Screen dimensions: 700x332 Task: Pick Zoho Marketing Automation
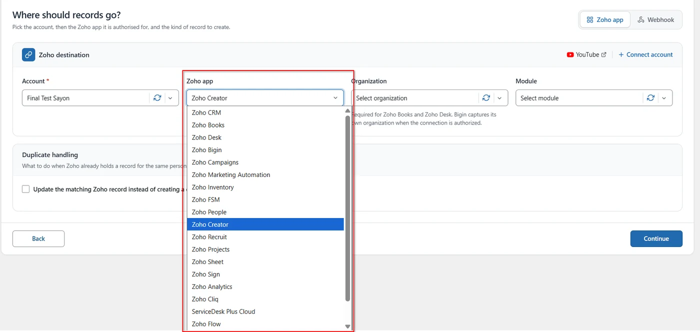265,175
